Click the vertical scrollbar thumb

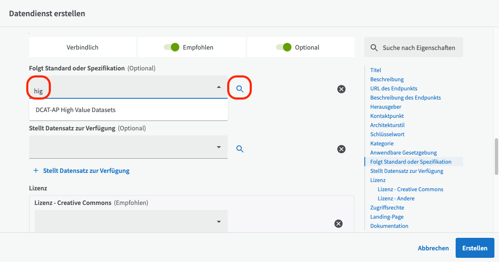pos(496,156)
